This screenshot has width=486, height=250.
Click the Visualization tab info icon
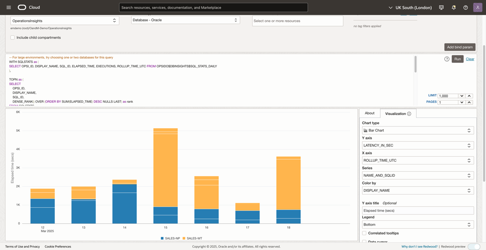pyautogui.click(x=409, y=114)
